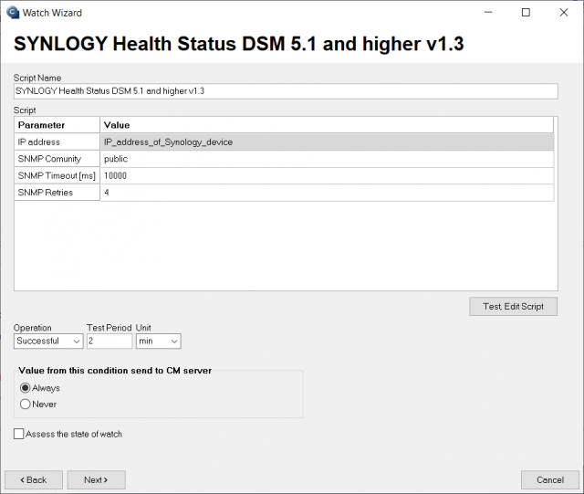
Task: Go Back to previous wizard step
Action: coord(34,479)
